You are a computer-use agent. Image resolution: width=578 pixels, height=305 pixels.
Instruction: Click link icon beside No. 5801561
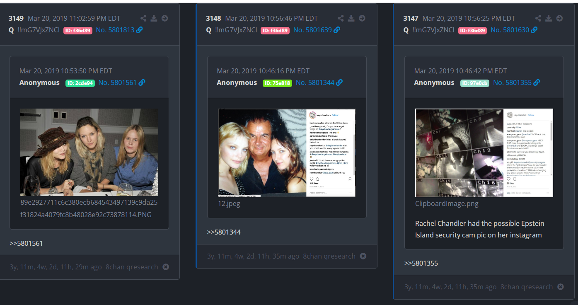point(142,82)
